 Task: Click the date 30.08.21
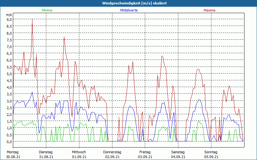coord(13,157)
